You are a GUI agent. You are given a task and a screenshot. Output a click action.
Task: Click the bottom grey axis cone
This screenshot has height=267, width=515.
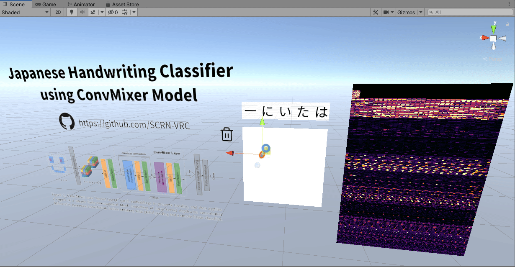point(494,46)
